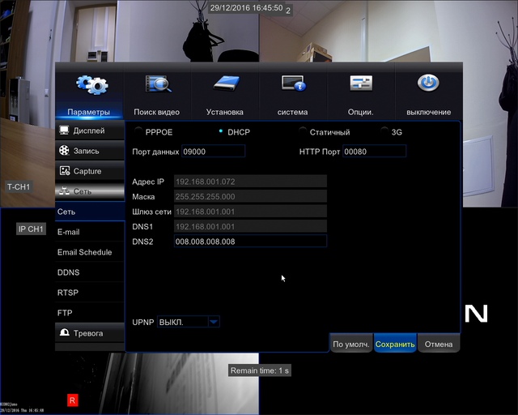The width and height of the screenshot is (518, 415).
Task: Click the Шлюз сети field
Action: [250, 212]
